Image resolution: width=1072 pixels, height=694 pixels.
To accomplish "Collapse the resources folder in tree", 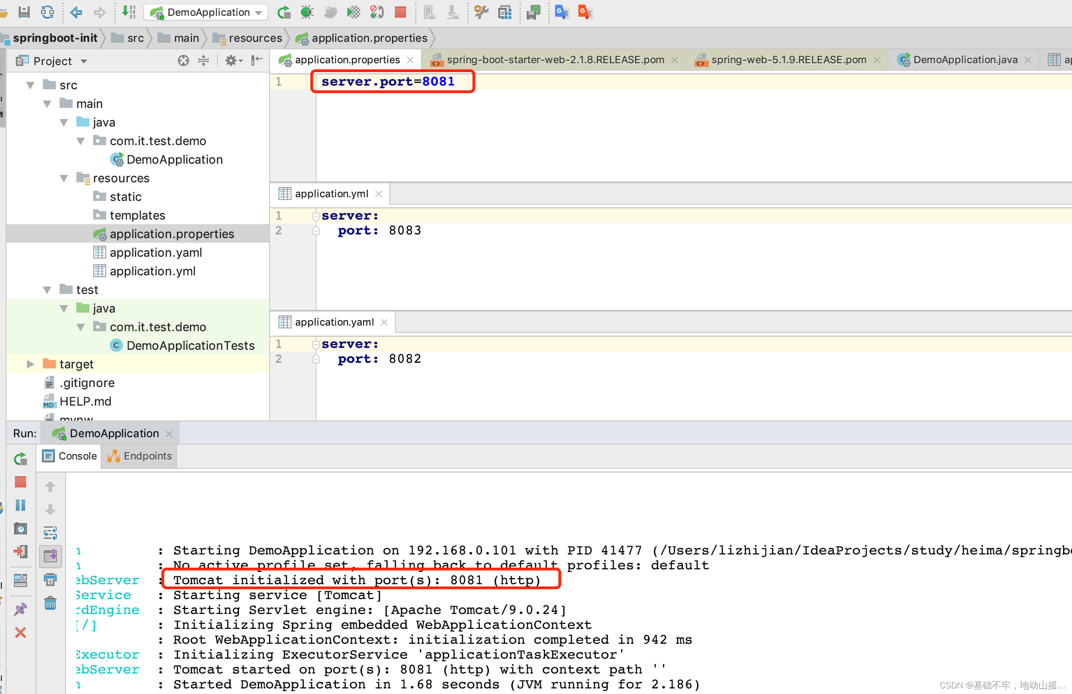I will [64, 178].
